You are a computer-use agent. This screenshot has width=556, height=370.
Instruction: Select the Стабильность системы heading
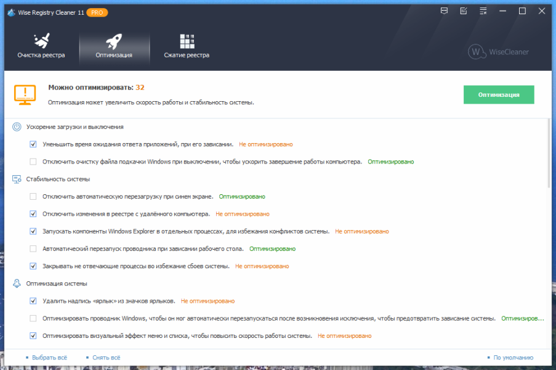click(x=58, y=179)
